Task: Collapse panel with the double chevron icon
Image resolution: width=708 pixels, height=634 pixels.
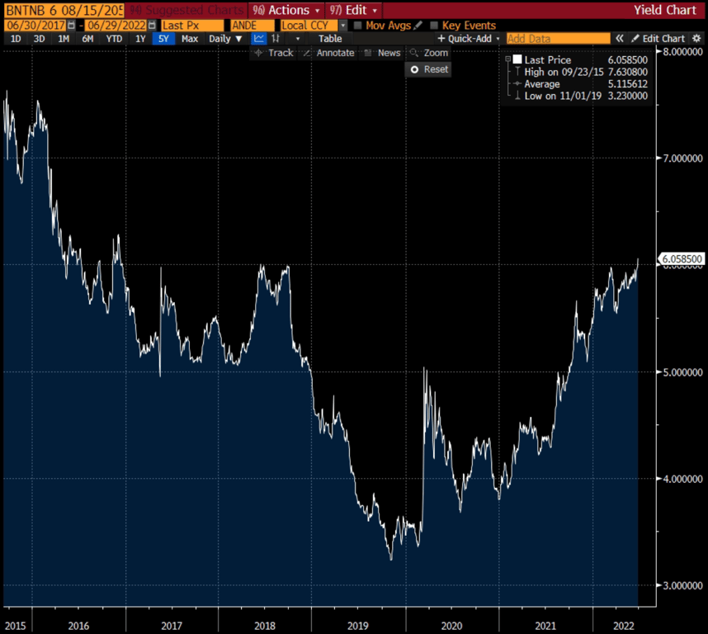Action: point(620,39)
